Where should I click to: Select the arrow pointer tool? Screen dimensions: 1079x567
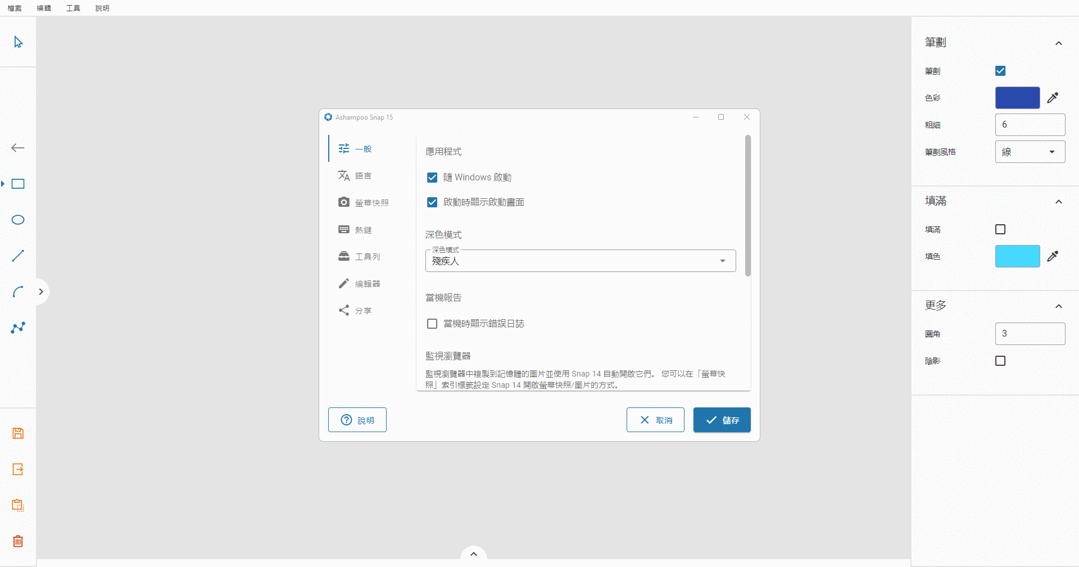(x=18, y=42)
